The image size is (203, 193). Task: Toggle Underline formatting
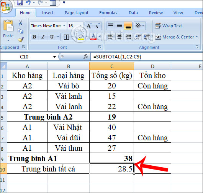[x=52, y=37]
